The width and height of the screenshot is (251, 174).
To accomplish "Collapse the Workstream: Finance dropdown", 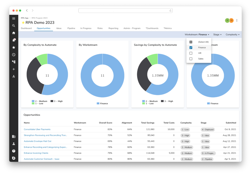I will (x=197, y=35).
